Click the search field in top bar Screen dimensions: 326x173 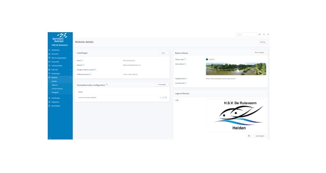(x=246, y=34)
